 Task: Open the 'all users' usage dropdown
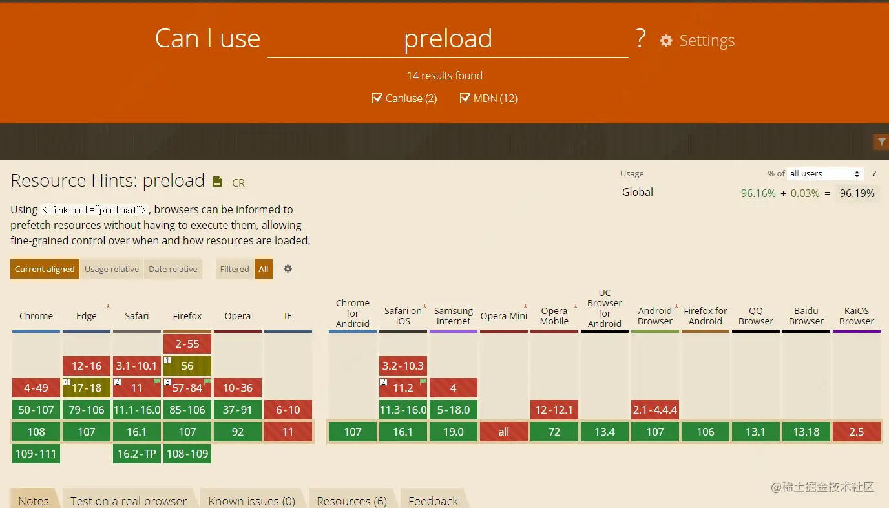pos(826,174)
